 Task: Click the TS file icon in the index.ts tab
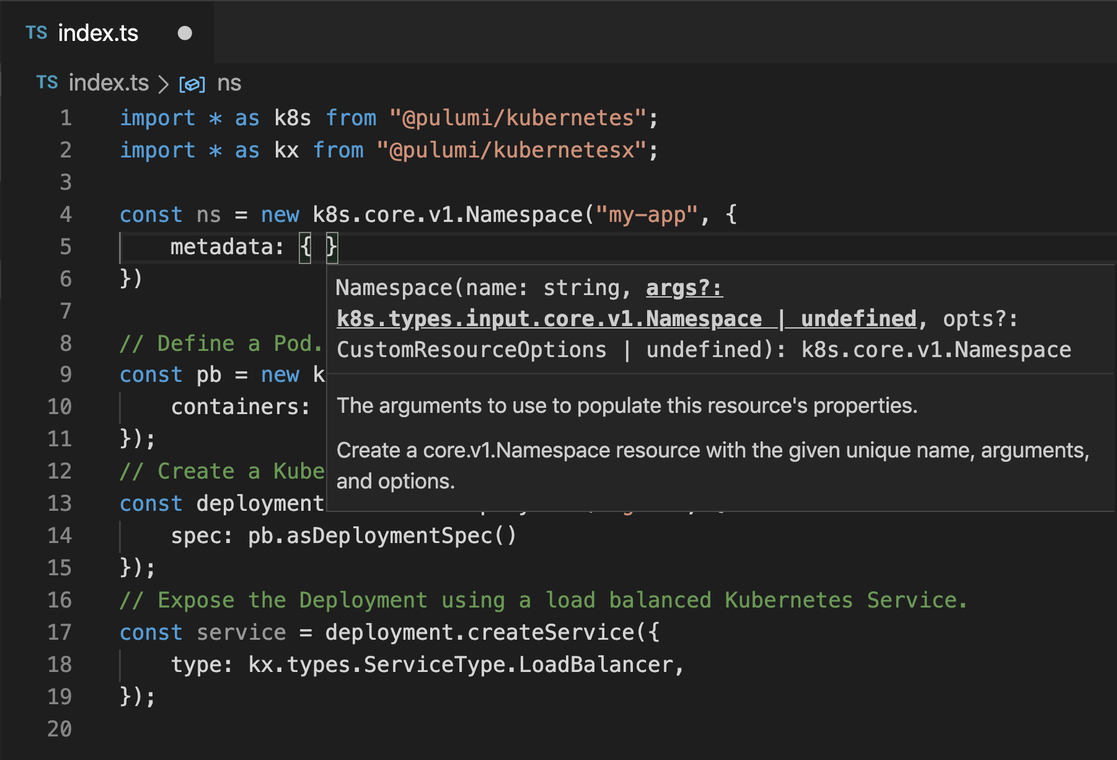(37, 33)
